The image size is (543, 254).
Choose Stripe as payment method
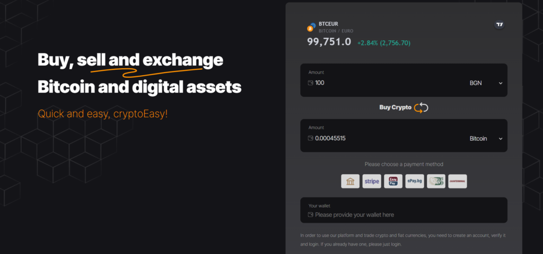[372, 182]
